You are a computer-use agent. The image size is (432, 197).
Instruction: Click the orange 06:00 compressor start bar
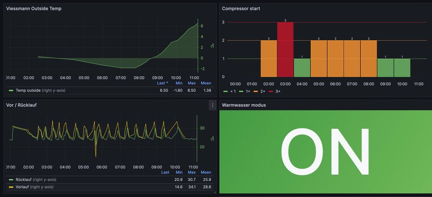click(335, 59)
